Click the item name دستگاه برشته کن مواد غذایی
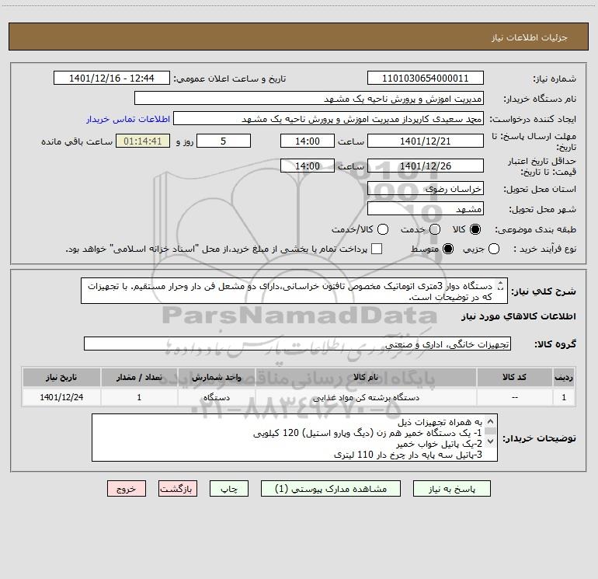 (x=366, y=397)
